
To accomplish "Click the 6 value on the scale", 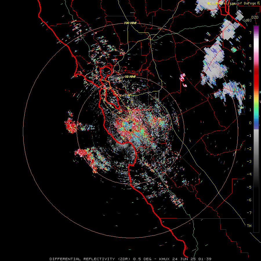I will tap(250, 46).
